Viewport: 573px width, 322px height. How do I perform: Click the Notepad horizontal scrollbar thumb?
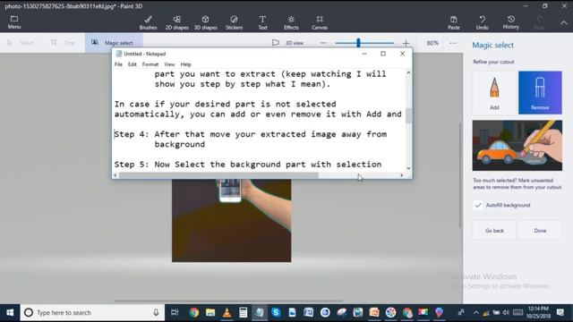pos(218,175)
